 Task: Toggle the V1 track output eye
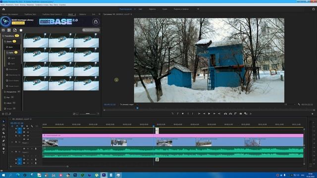point(28,139)
